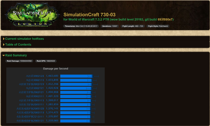Click the 1,420,928 DPS value
Viewport: 210px width, 126px height.
click(x=52, y=88)
